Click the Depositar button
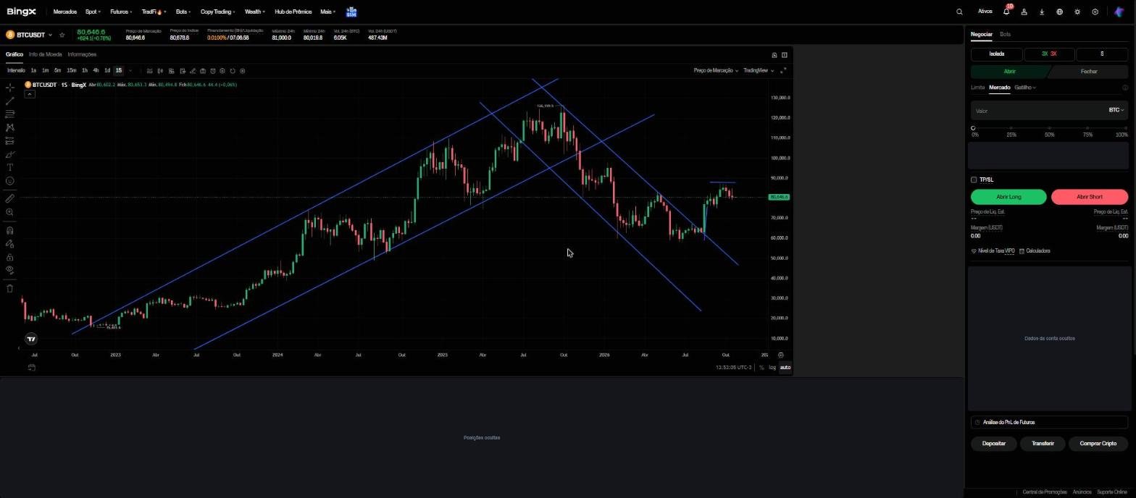 tap(993, 444)
